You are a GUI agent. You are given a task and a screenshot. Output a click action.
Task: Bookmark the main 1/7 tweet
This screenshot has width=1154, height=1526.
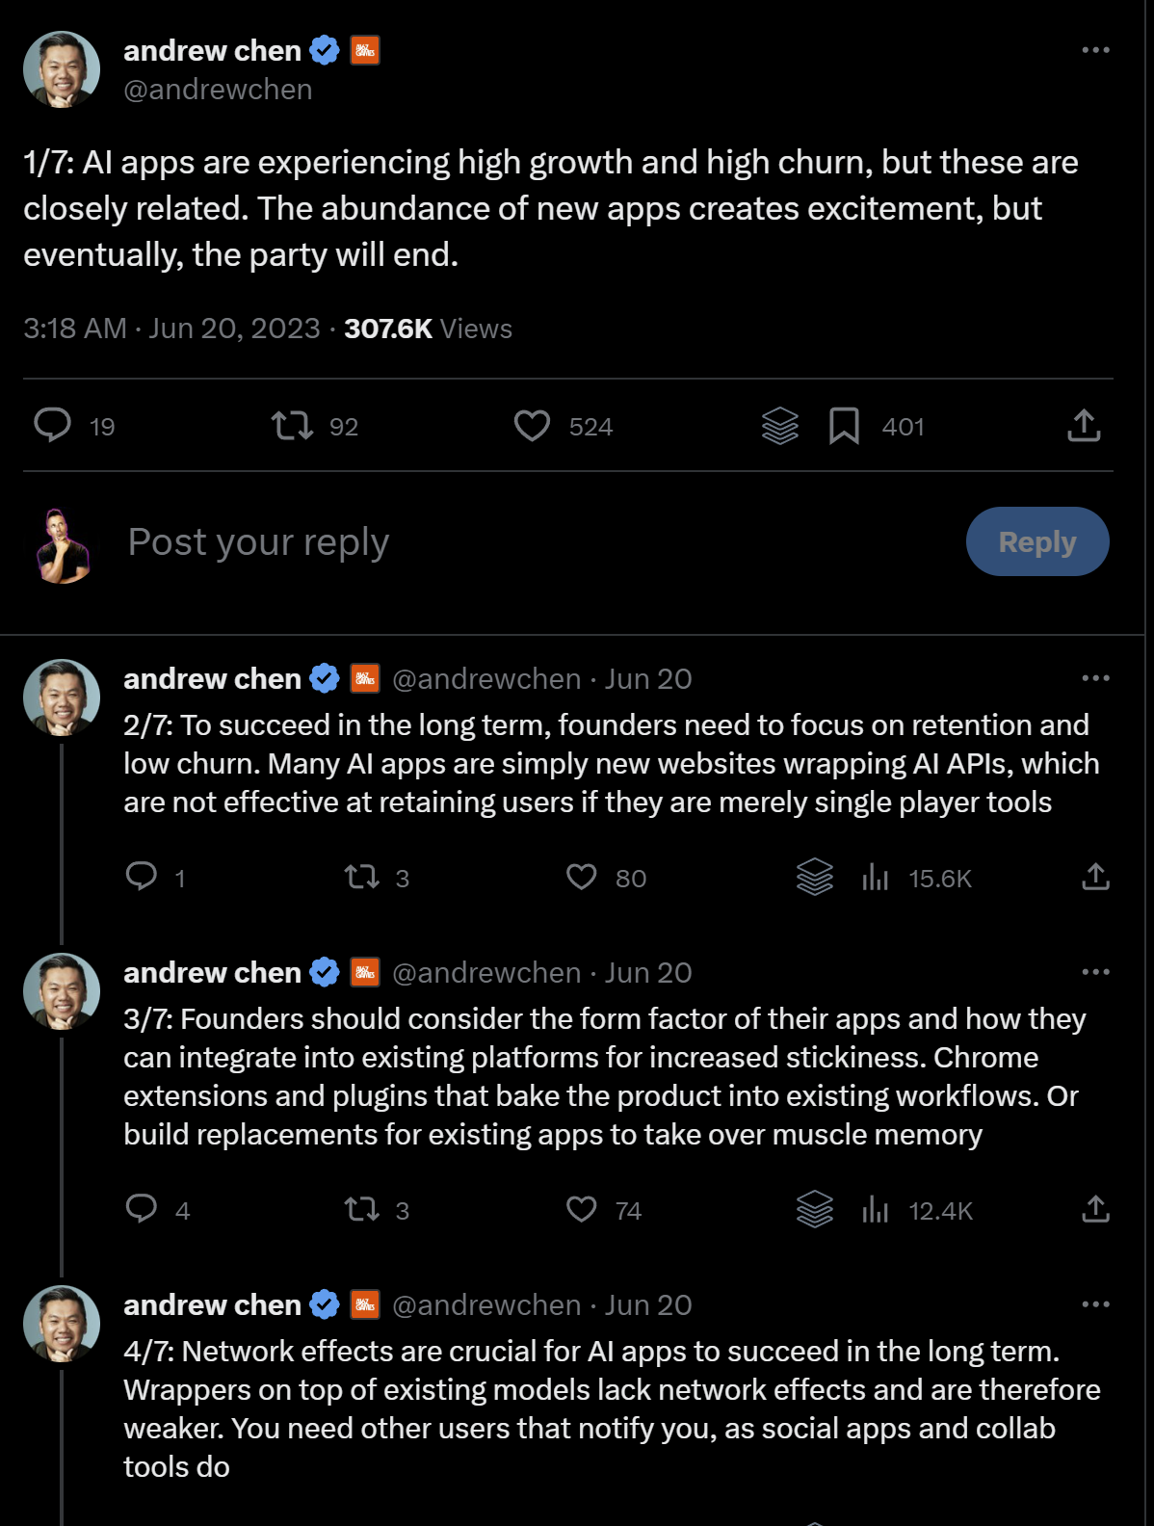pyautogui.click(x=845, y=426)
